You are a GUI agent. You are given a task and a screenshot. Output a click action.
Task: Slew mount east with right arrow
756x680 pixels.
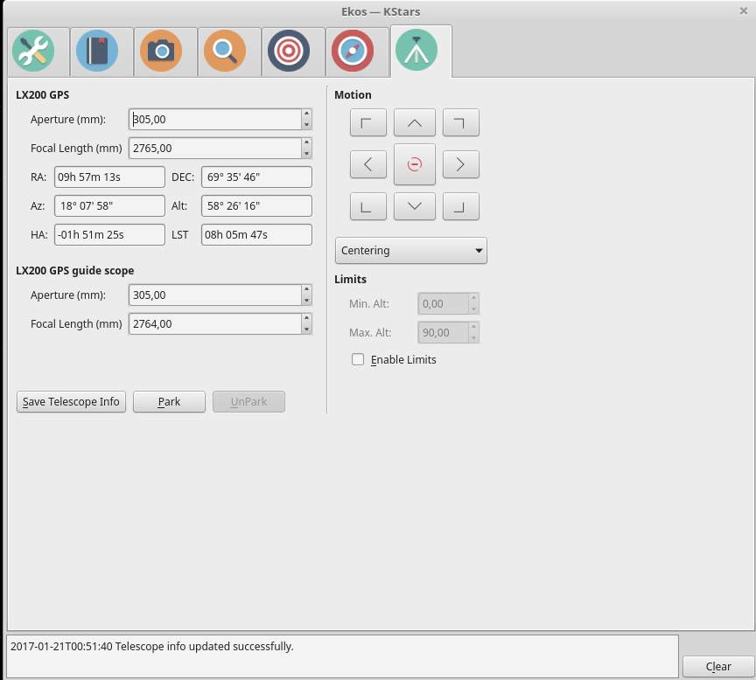tap(461, 164)
